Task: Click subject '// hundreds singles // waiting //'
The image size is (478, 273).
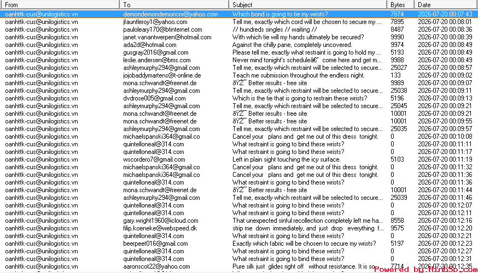Action: coord(275,29)
